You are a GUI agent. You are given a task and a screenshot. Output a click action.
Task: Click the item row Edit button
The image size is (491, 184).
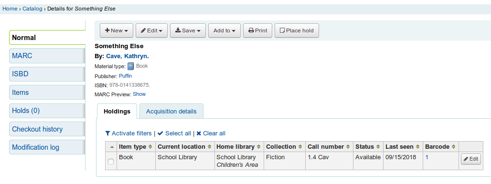(470, 159)
